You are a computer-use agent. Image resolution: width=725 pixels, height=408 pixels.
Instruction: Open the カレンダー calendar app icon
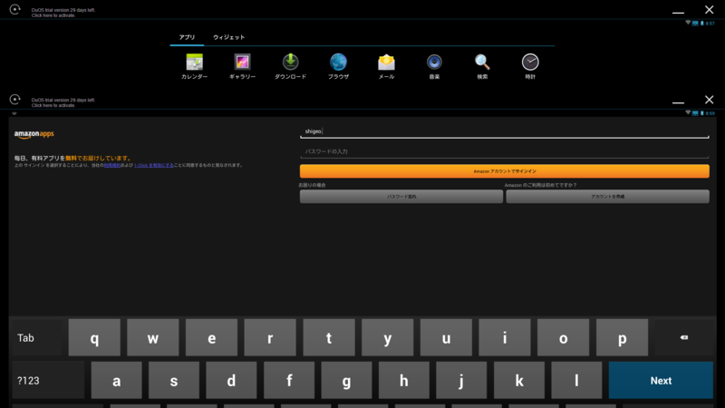194,62
